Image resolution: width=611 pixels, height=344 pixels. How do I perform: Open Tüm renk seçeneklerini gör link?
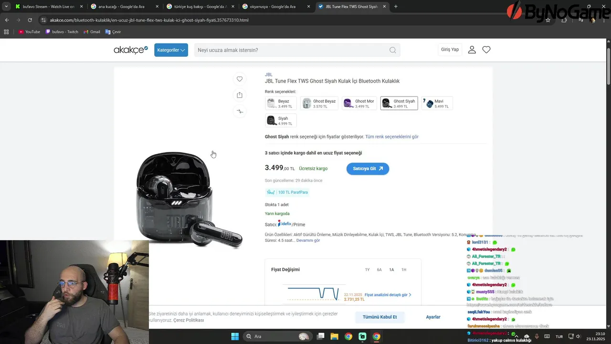coord(392,137)
